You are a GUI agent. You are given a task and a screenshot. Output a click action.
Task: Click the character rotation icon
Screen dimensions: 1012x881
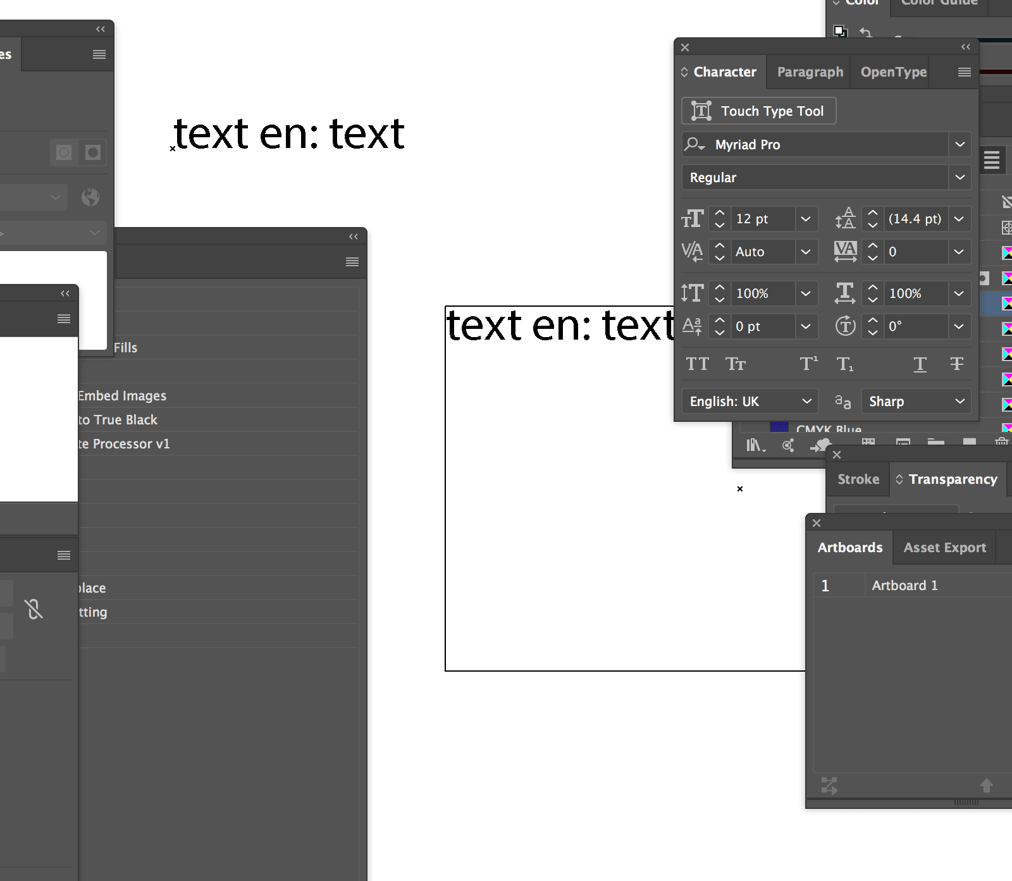click(x=846, y=326)
